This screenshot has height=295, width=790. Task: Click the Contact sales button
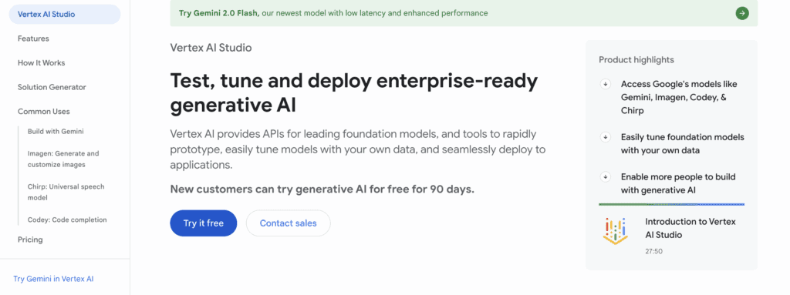tap(289, 223)
